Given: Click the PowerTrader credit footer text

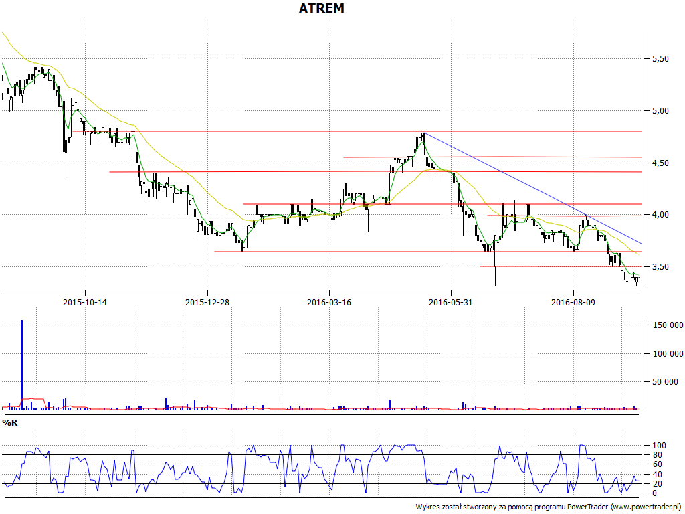Looking at the screenshot, I should point(549,507).
